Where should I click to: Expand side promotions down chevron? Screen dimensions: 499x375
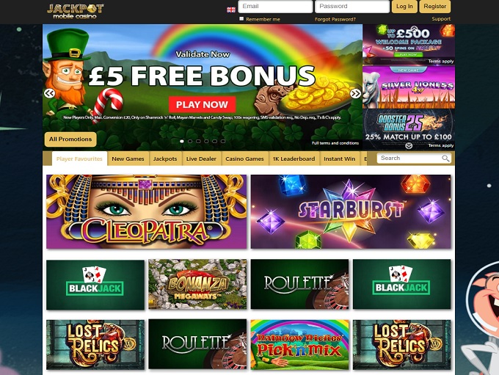409,146
